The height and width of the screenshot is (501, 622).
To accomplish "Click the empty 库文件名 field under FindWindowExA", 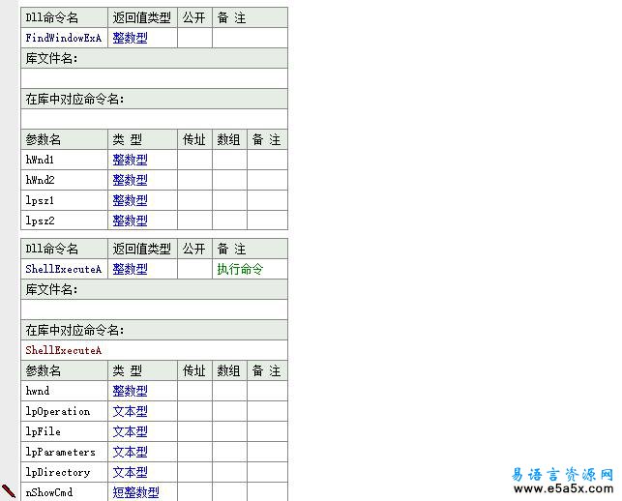I will click(x=154, y=78).
